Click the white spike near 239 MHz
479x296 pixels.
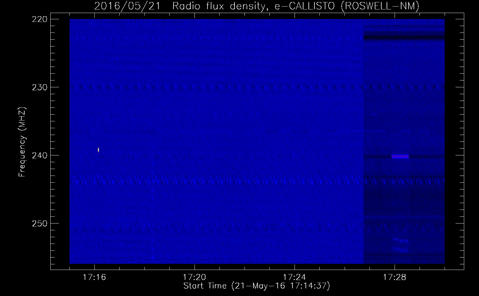[x=98, y=149]
